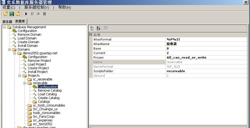Select the Catalogs folder

[44, 102]
